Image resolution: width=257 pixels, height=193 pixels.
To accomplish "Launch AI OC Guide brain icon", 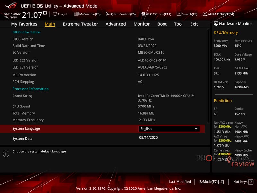I will [x=143, y=14].
